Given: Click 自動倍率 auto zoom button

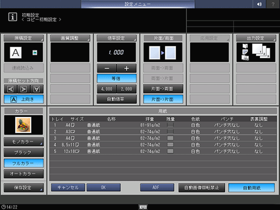Looking at the screenshot, I should pos(116,99).
